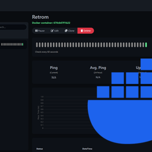Click the underlined N/A current ping value
152x152 pixels.
point(54,77)
